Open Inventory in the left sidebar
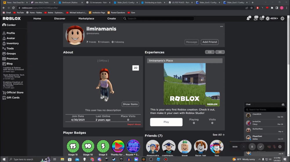 click(10, 43)
